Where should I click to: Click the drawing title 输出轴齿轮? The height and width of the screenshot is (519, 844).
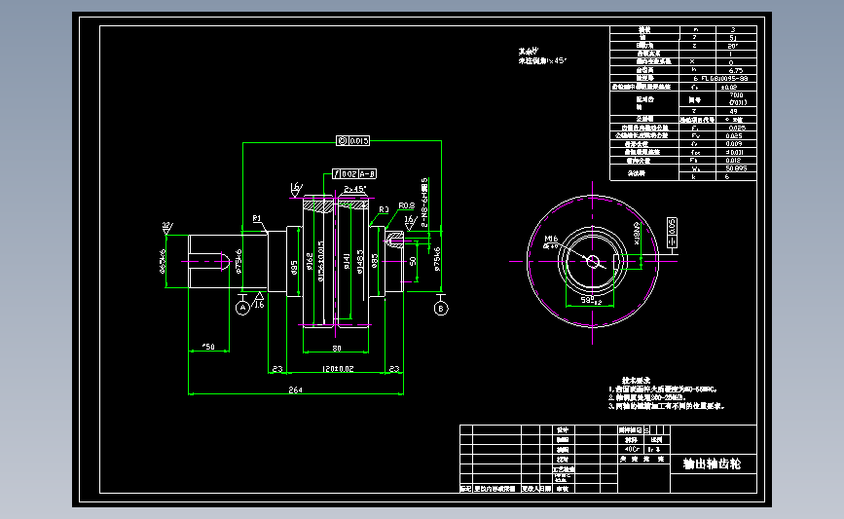click(x=712, y=463)
